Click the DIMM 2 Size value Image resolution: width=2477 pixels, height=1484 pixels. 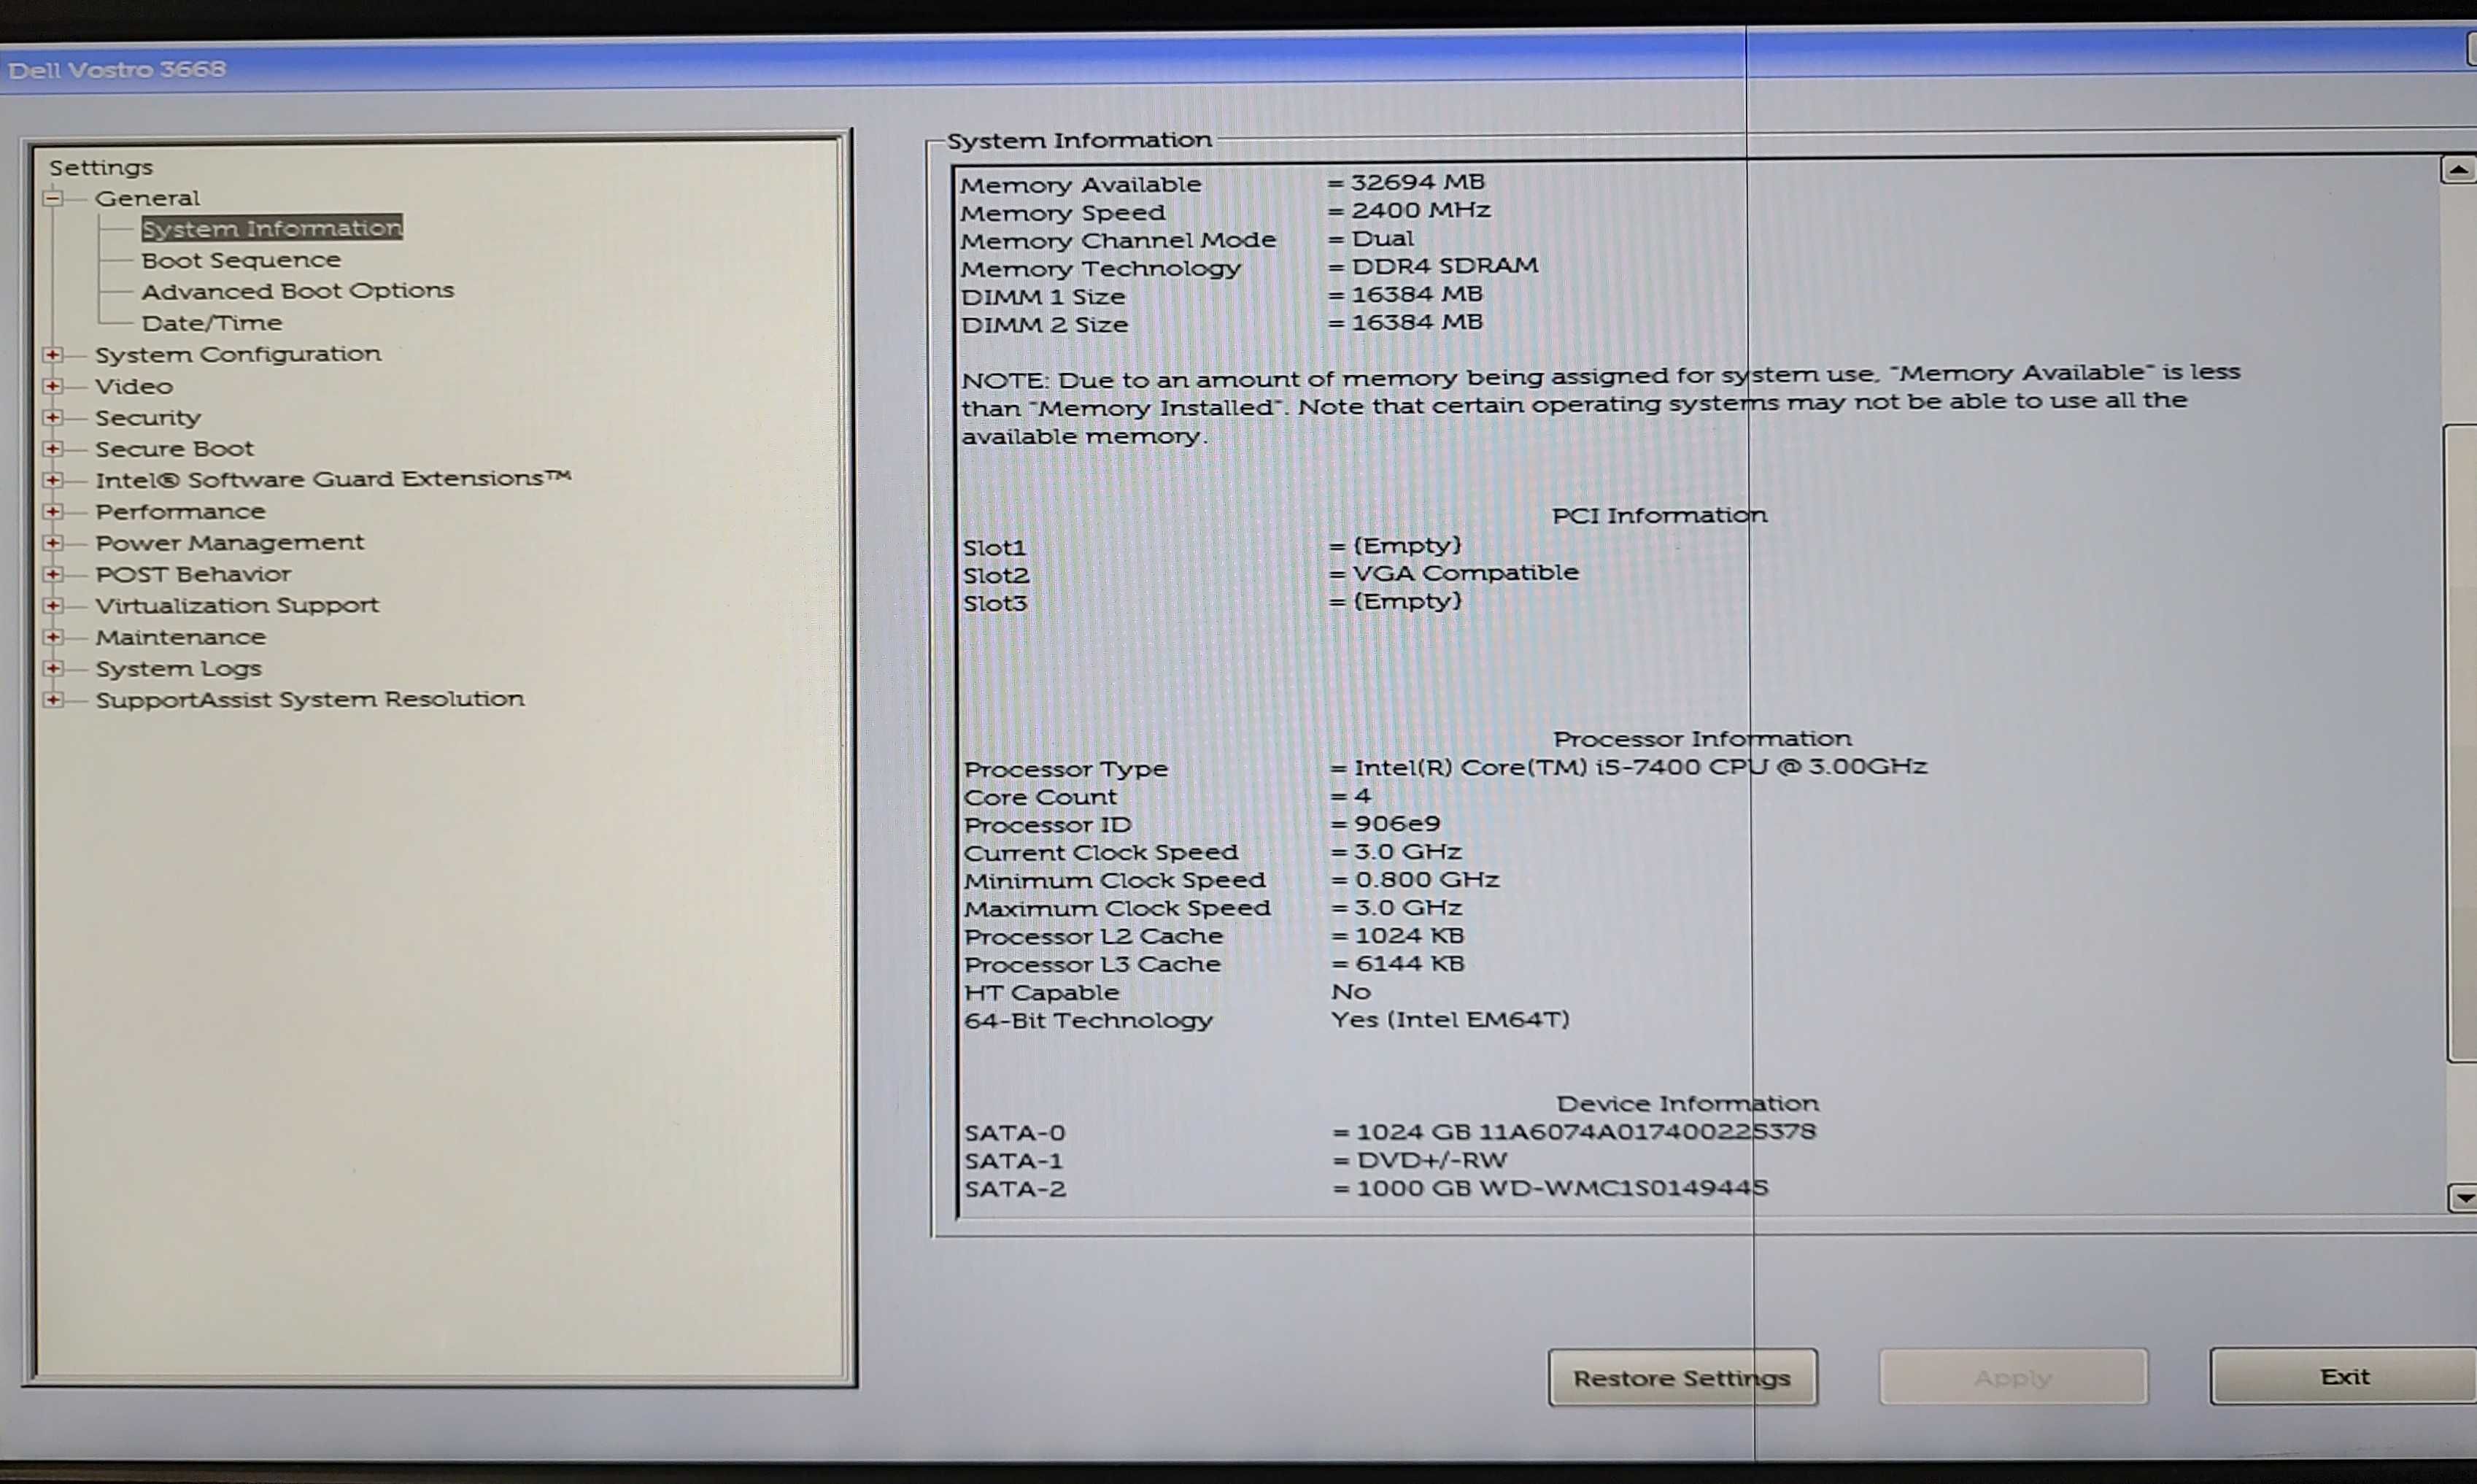point(1417,322)
